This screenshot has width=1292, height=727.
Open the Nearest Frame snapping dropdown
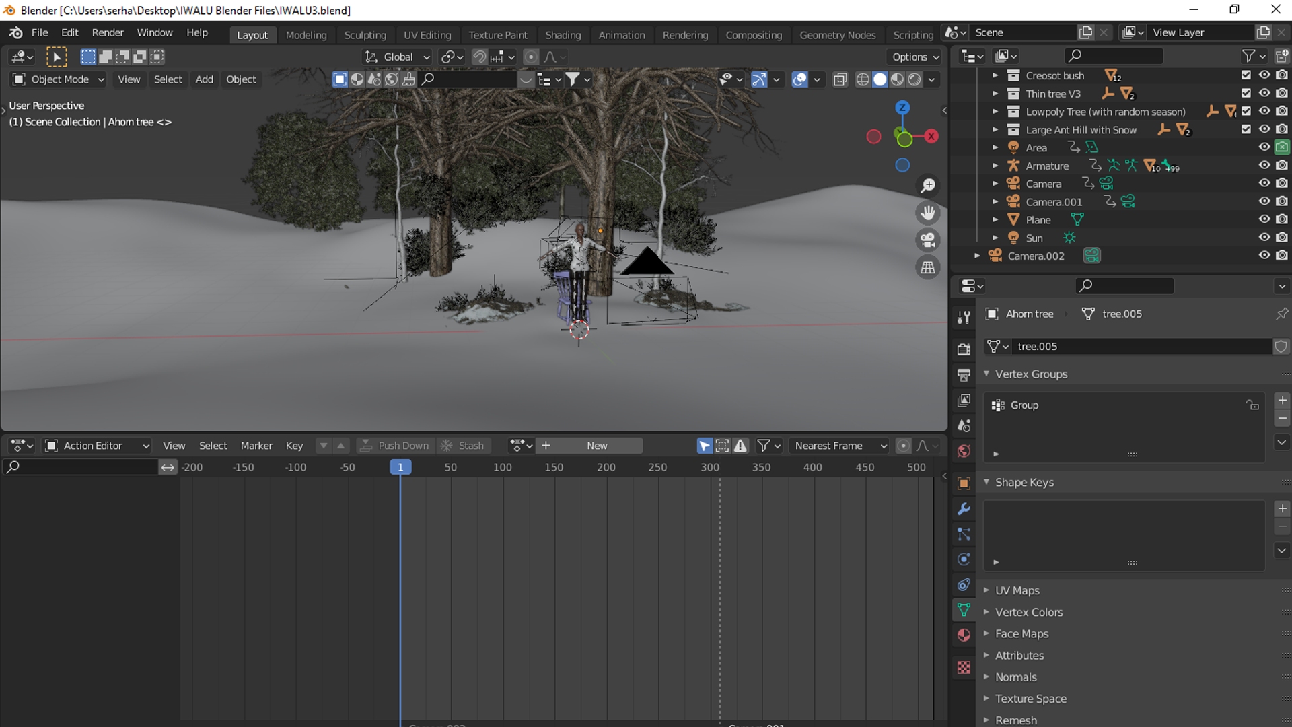840,446
